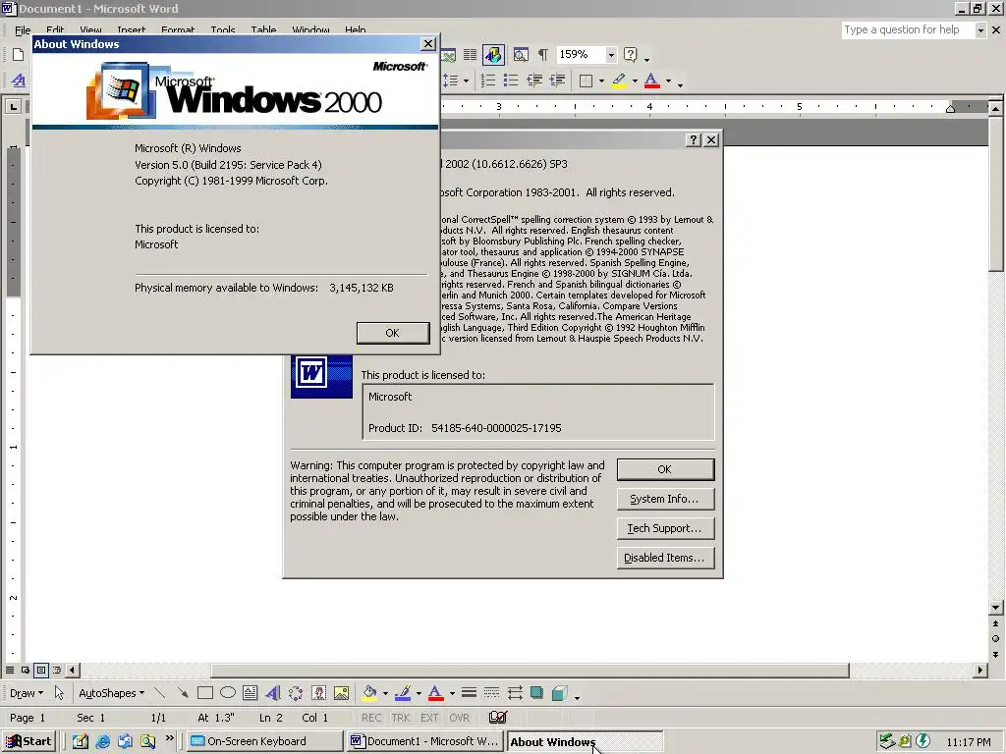Image resolution: width=1006 pixels, height=754 pixels.
Task: Click the Fill Color paint bucket swatch
Action: pos(369,693)
